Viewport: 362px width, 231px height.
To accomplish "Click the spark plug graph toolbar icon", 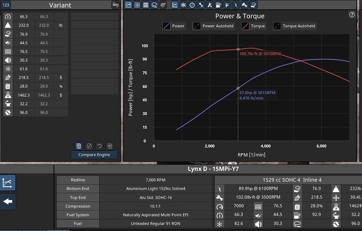I will pos(201,5).
